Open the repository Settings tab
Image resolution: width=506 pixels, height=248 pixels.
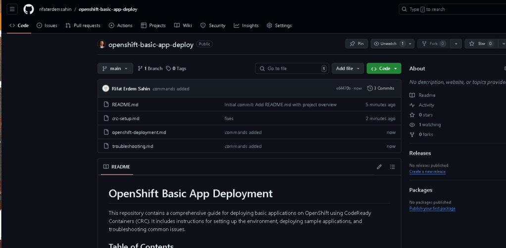click(x=279, y=26)
